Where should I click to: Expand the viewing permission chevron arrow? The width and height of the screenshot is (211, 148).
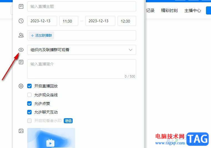coord(130,50)
